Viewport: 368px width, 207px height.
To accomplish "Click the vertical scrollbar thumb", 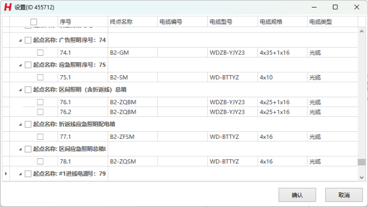I will click(x=361, y=162).
